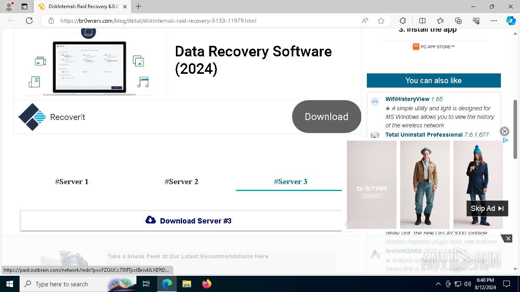Launch Firefox from the taskbar
This screenshot has height=292, width=520.
(206, 284)
